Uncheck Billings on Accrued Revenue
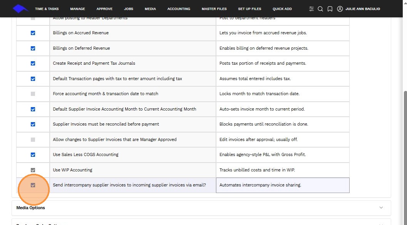Image resolution: width=407 pixels, height=225 pixels. (x=33, y=33)
